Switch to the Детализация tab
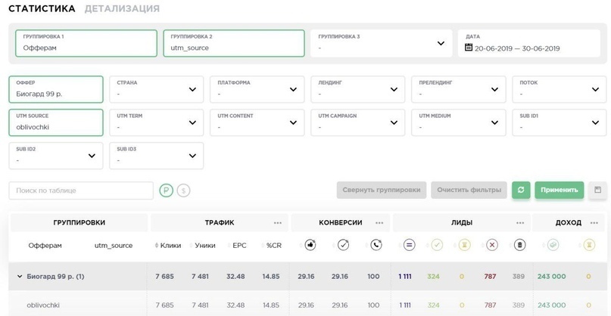The image size is (611, 316). click(122, 8)
